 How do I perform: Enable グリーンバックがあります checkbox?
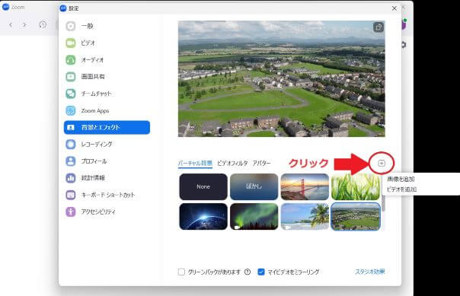click(181, 272)
